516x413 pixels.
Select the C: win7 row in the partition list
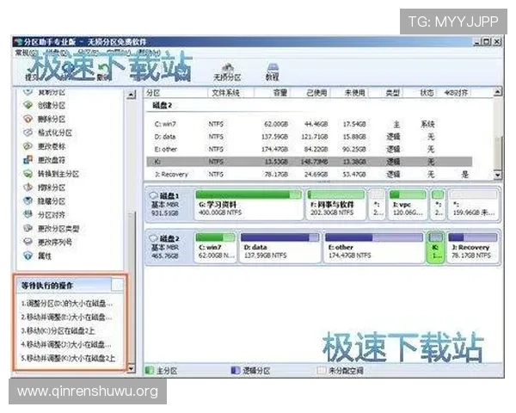(310, 124)
